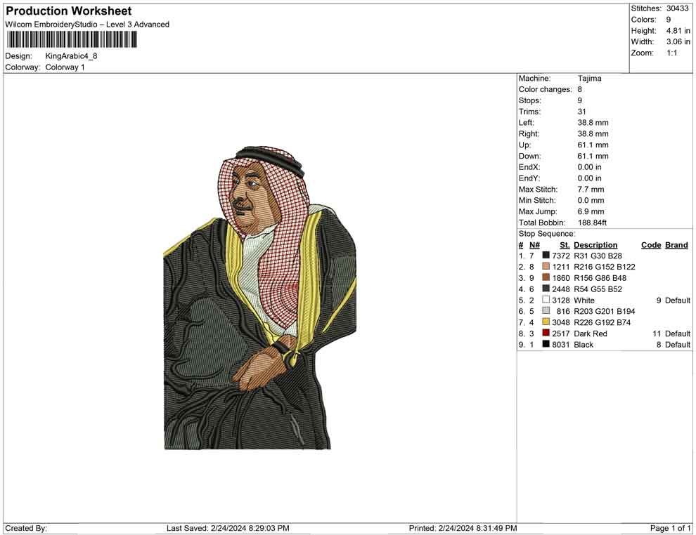Image resolution: width=696 pixels, height=535 pixels.
Task: Click the barcode under the worksheet title
Action: pos(71,40)
